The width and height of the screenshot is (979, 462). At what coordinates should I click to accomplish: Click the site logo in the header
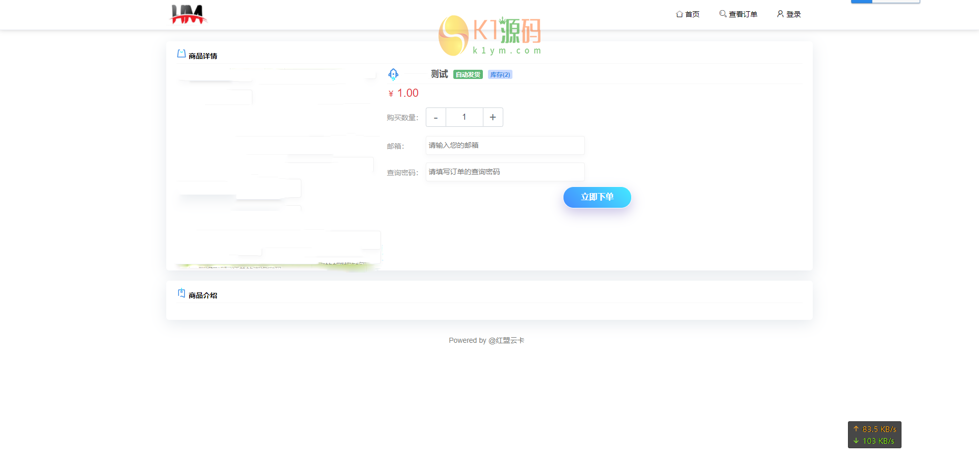click(x=188, y=14)
